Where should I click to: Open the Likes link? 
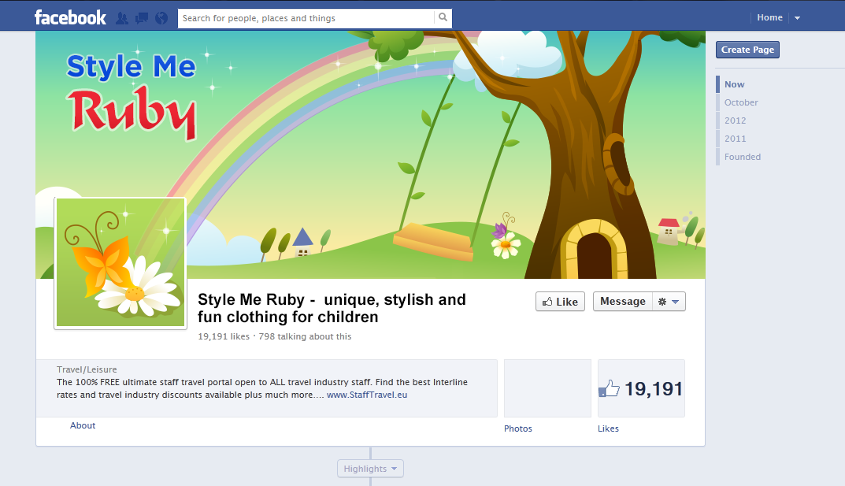(608, 428)
